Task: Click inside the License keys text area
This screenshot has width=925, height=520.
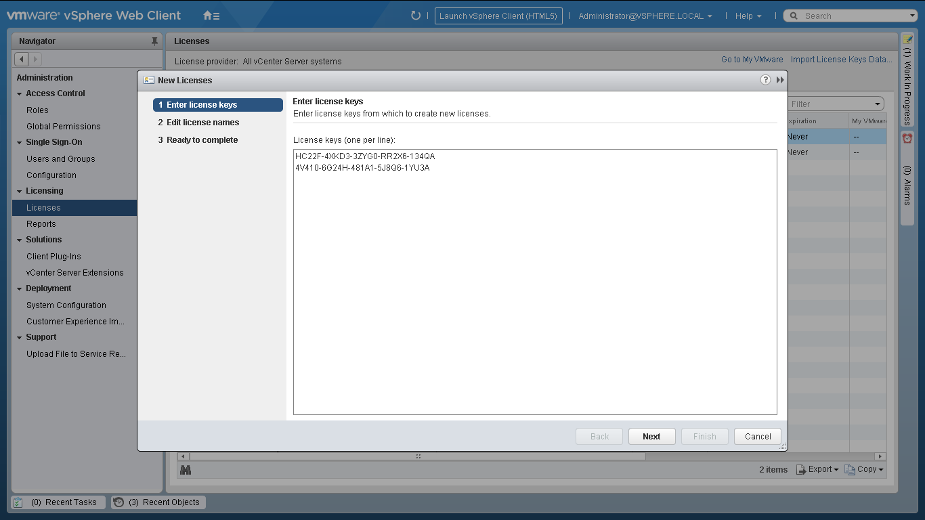Action: 534,284
